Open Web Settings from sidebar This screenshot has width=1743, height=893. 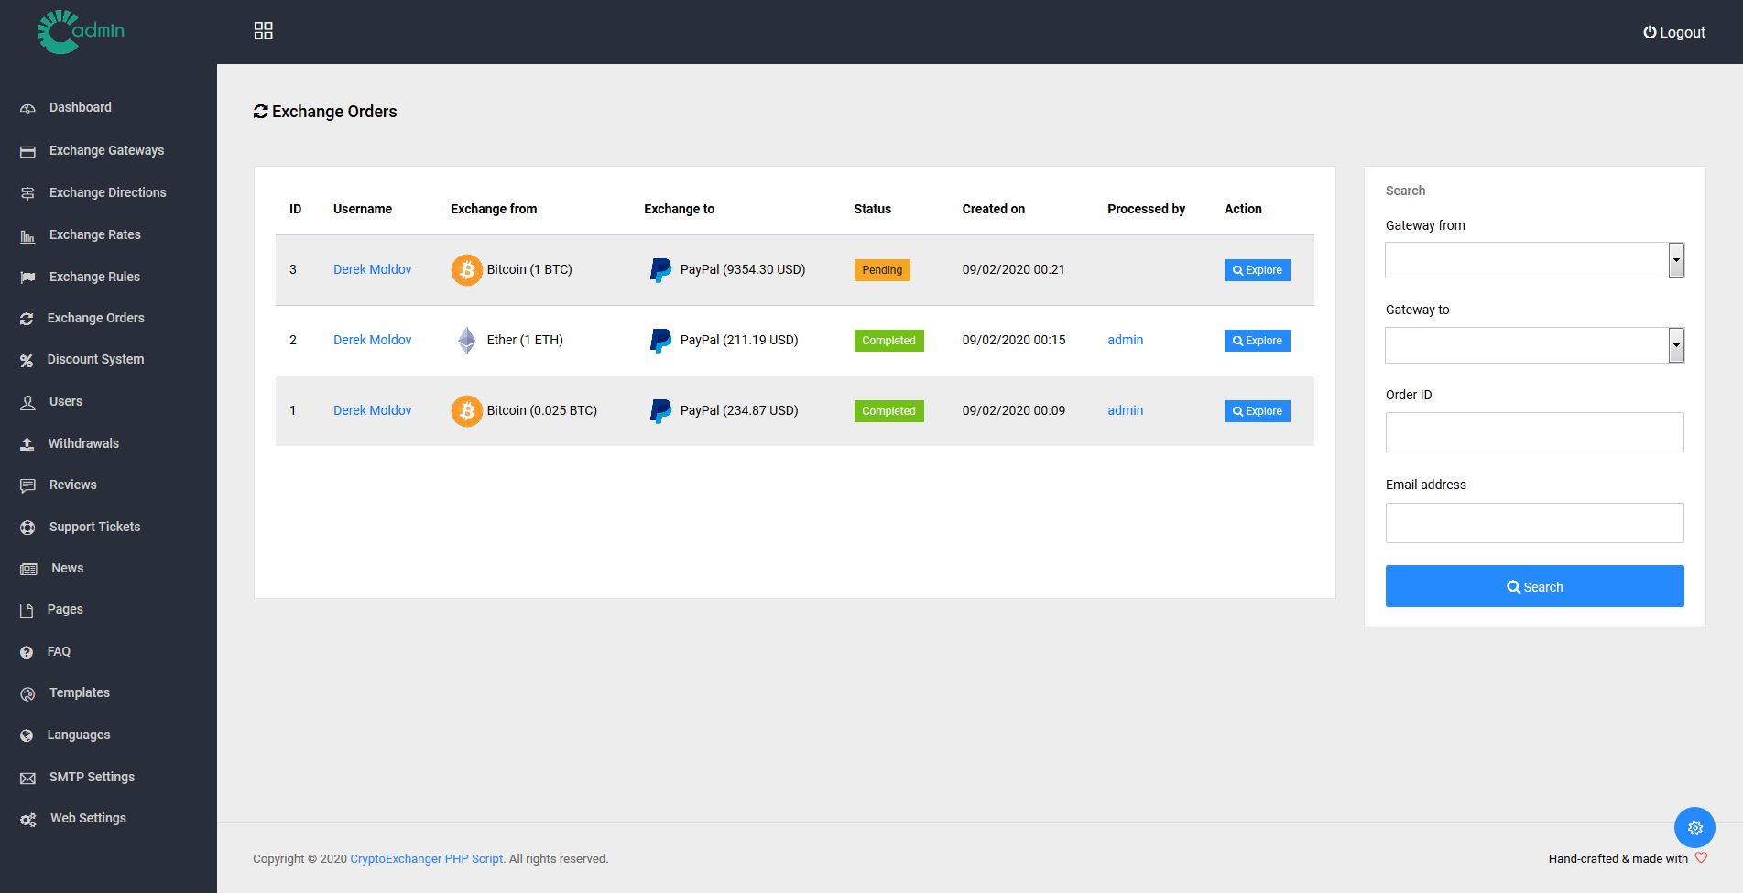tap(88, 818)
